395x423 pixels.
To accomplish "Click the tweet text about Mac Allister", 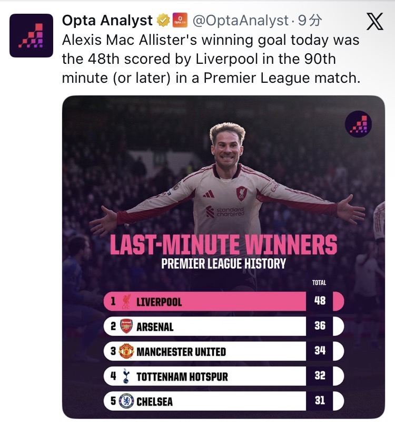I will point(211,59).
